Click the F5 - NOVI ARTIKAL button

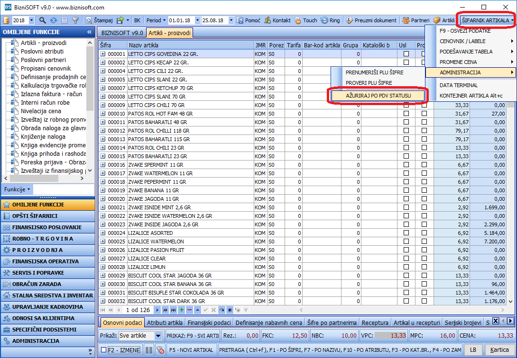coord(191,350)
